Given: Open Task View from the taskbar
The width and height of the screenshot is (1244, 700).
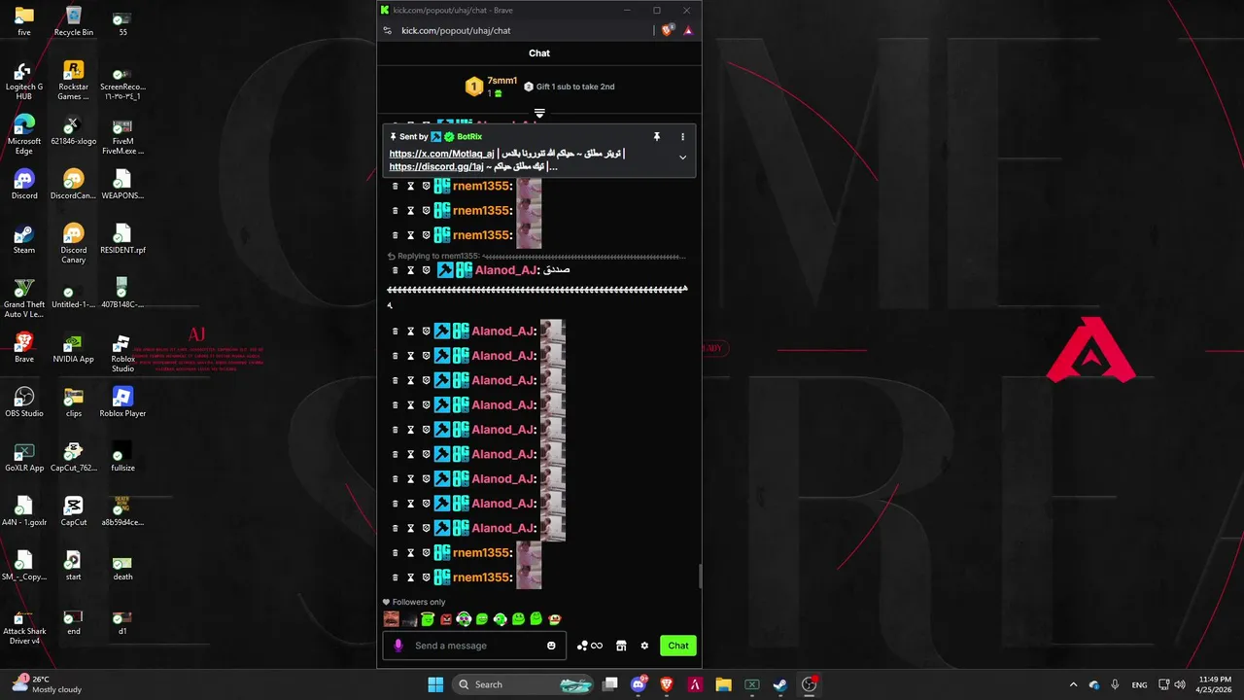Looking at the screenshot, I should pyautogui.click(x=610, y=684).
